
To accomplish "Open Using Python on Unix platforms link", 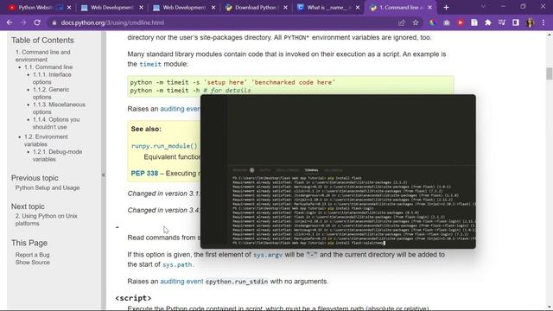I will (x=46, y=219).
